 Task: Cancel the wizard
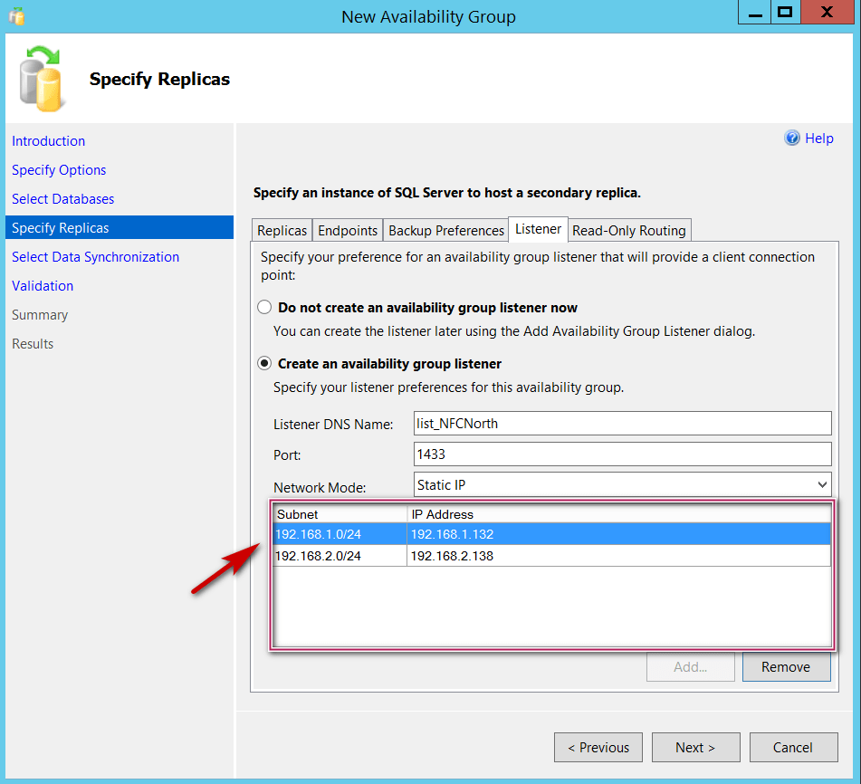tap(793, 747)
